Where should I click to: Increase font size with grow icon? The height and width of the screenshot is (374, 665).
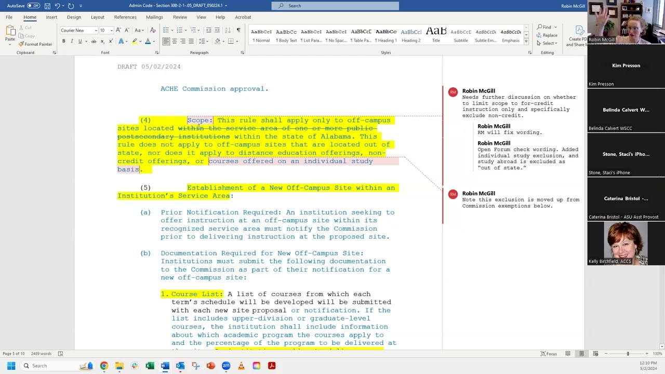click(x=118, y=30)
